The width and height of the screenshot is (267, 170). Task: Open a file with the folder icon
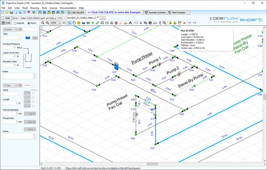click(7, 12)
